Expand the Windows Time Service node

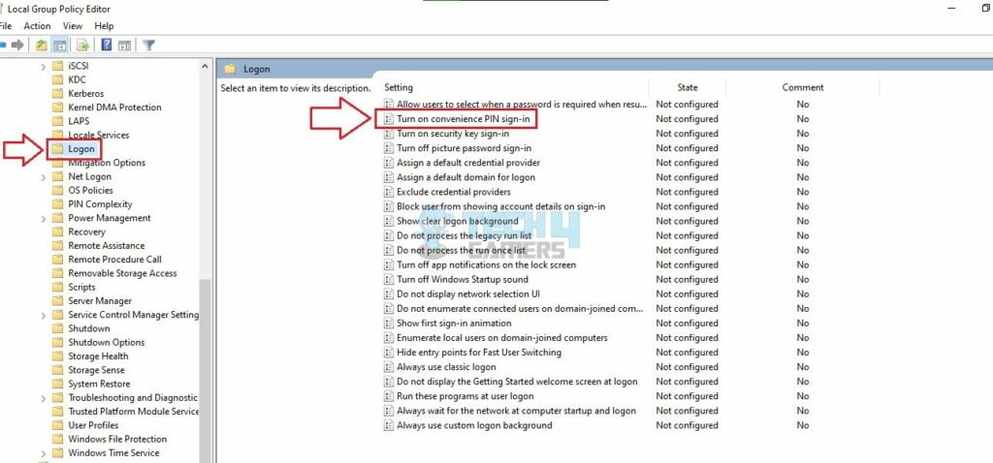[43, 453]
